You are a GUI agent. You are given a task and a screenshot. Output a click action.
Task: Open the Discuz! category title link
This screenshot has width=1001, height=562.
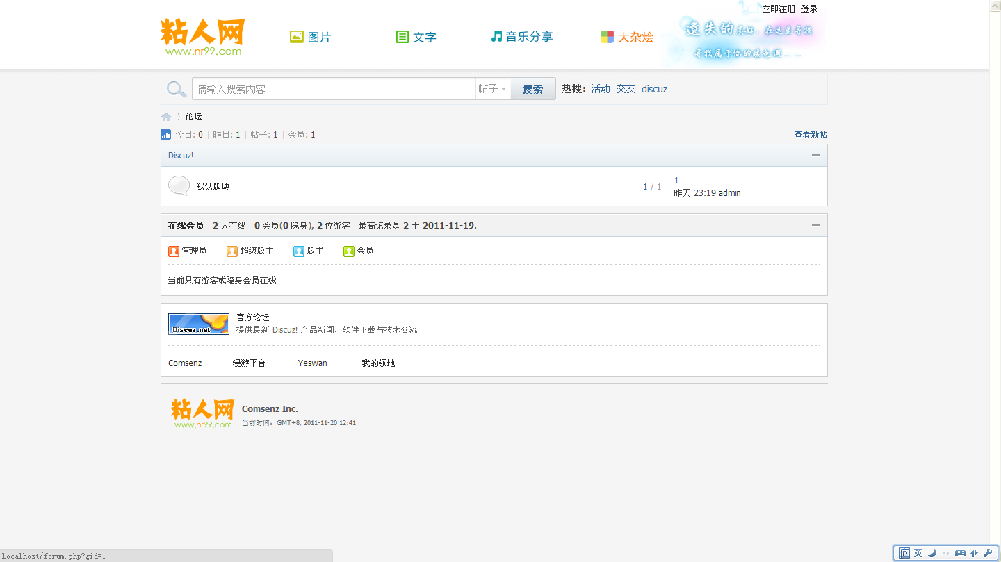point(181,156)
